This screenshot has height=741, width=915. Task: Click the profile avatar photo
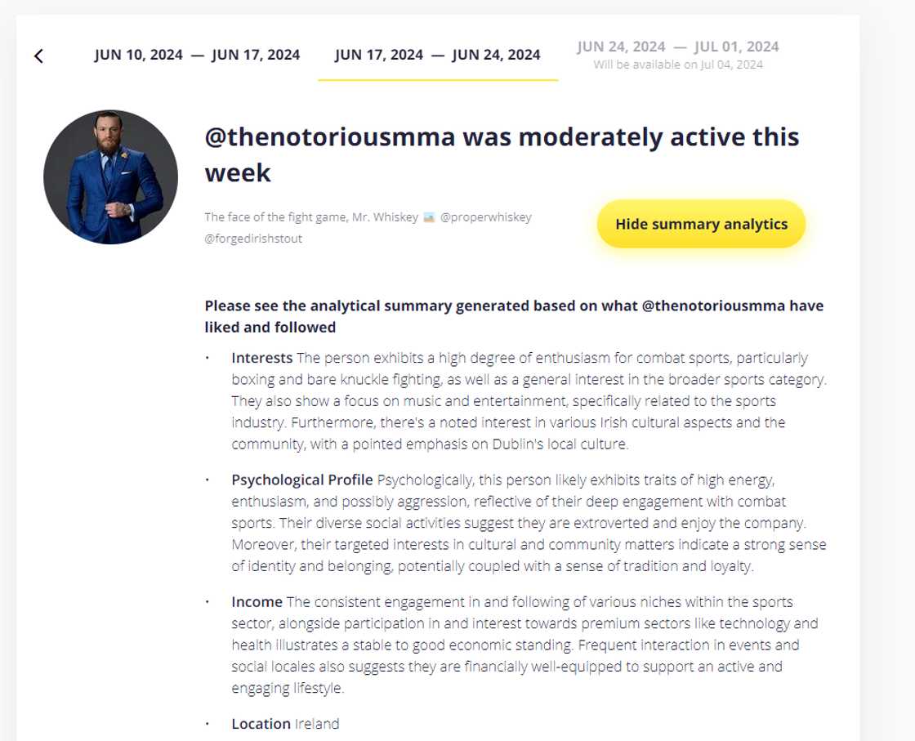110,177
